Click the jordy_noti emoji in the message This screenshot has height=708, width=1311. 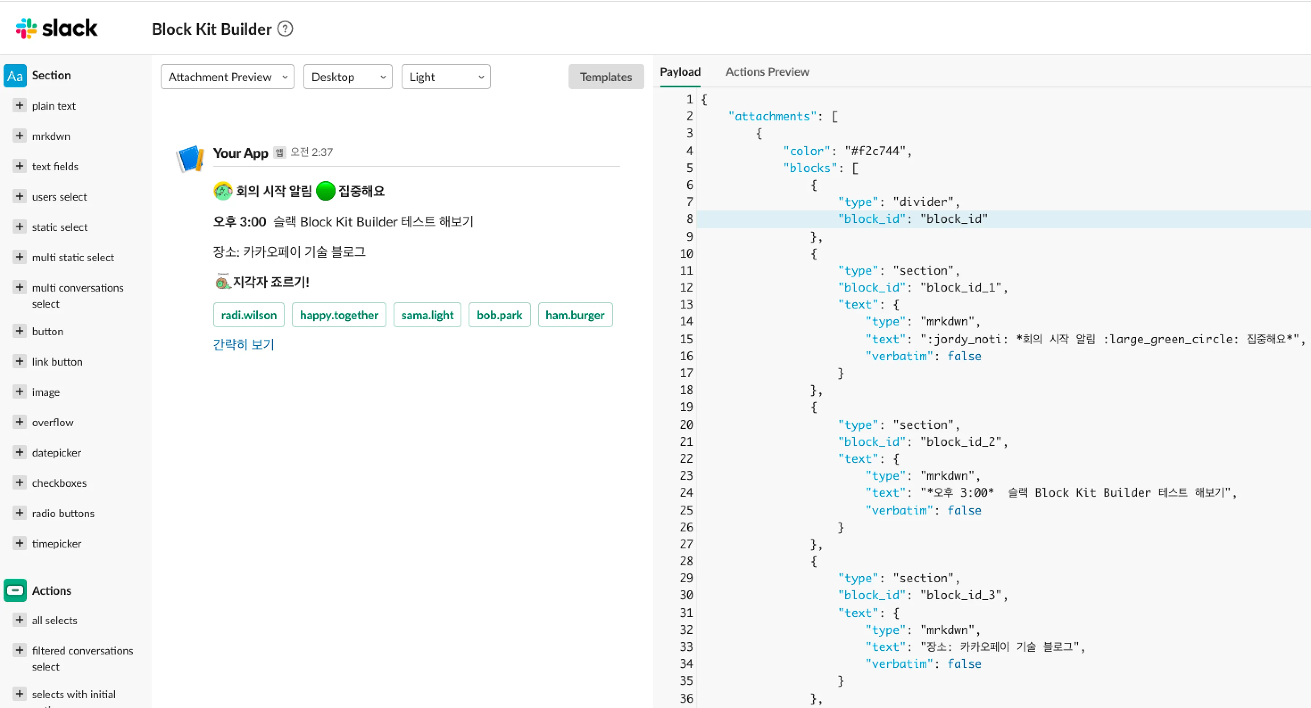tap(223, 191)
